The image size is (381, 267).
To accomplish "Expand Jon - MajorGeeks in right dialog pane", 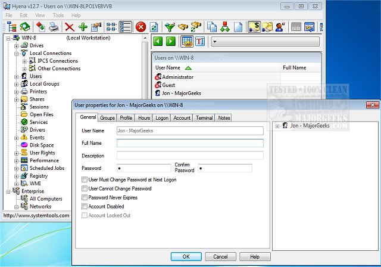I will (x=277, y=126).
